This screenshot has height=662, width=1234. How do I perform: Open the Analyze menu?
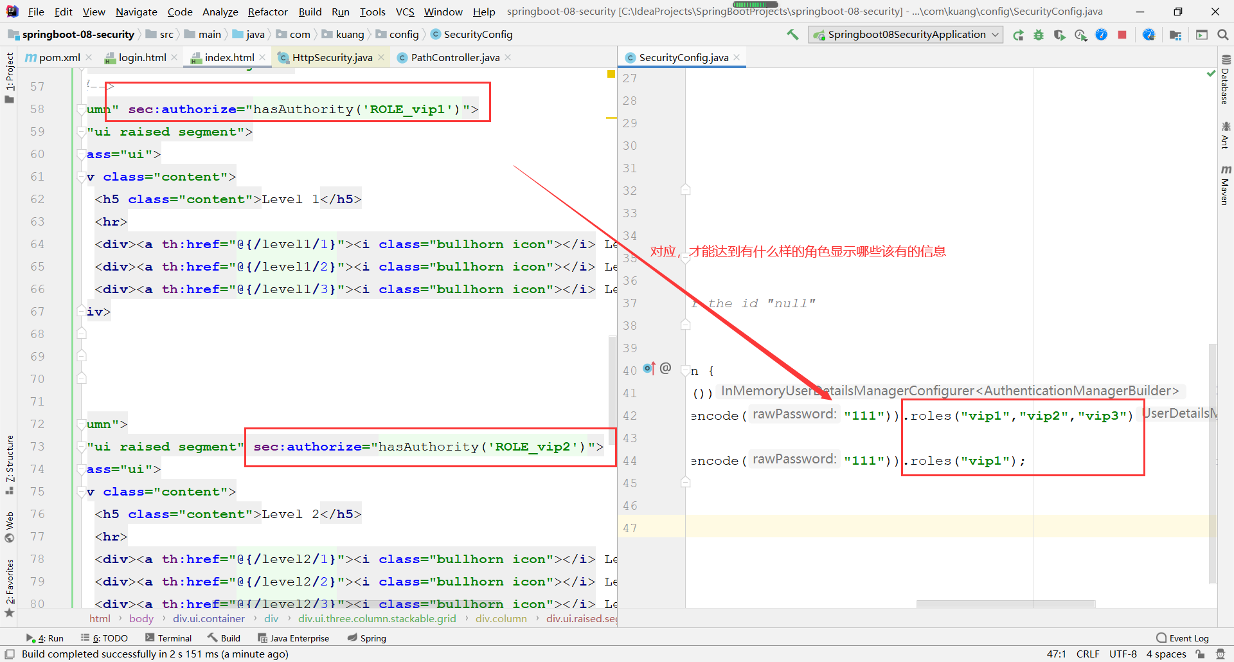point(220,12)
